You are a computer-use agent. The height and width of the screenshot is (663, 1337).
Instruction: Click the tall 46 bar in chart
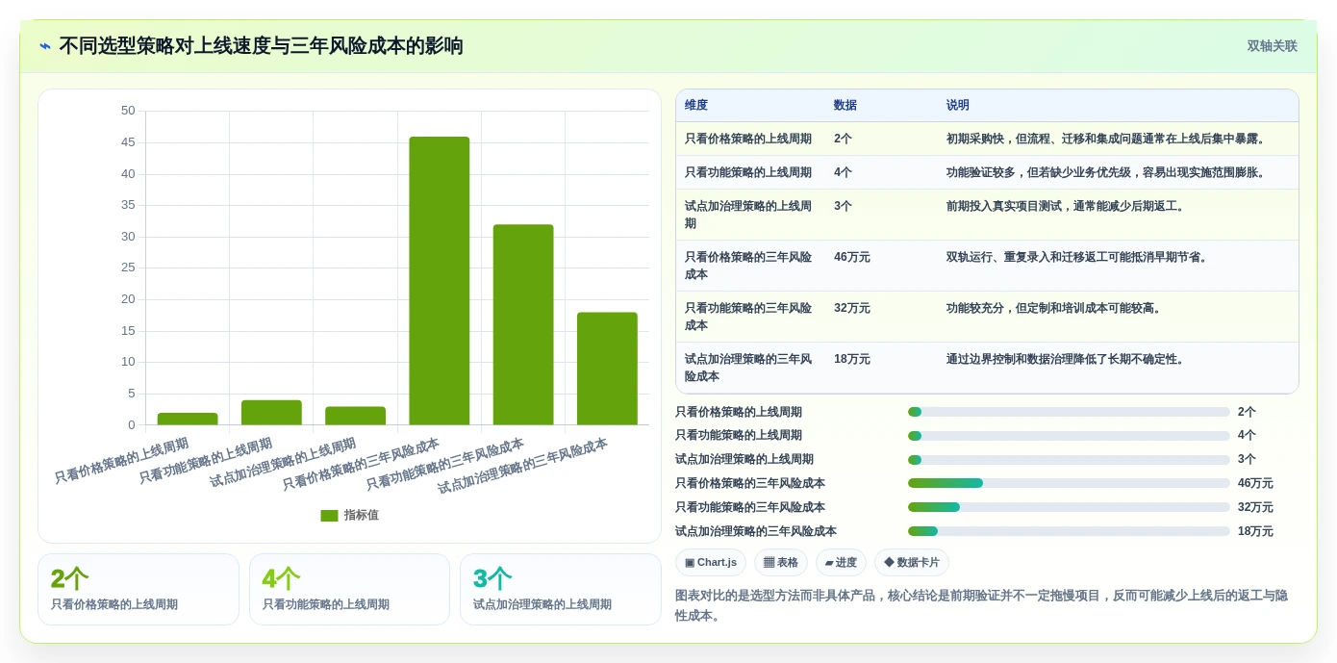click(x=440, y=280)
